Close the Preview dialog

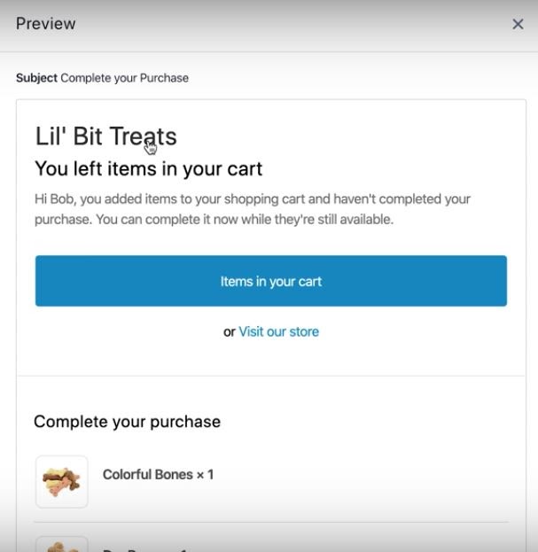click(518, 24)
